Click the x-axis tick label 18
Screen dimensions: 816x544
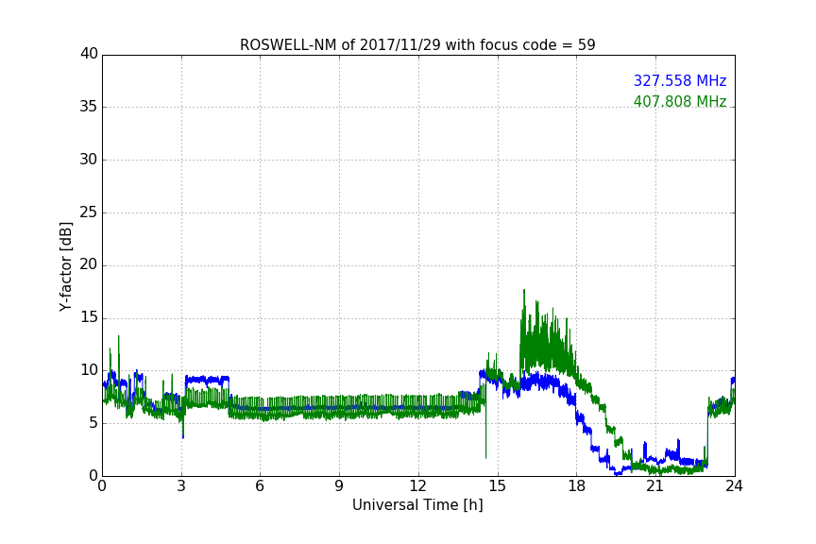(577, 486)
